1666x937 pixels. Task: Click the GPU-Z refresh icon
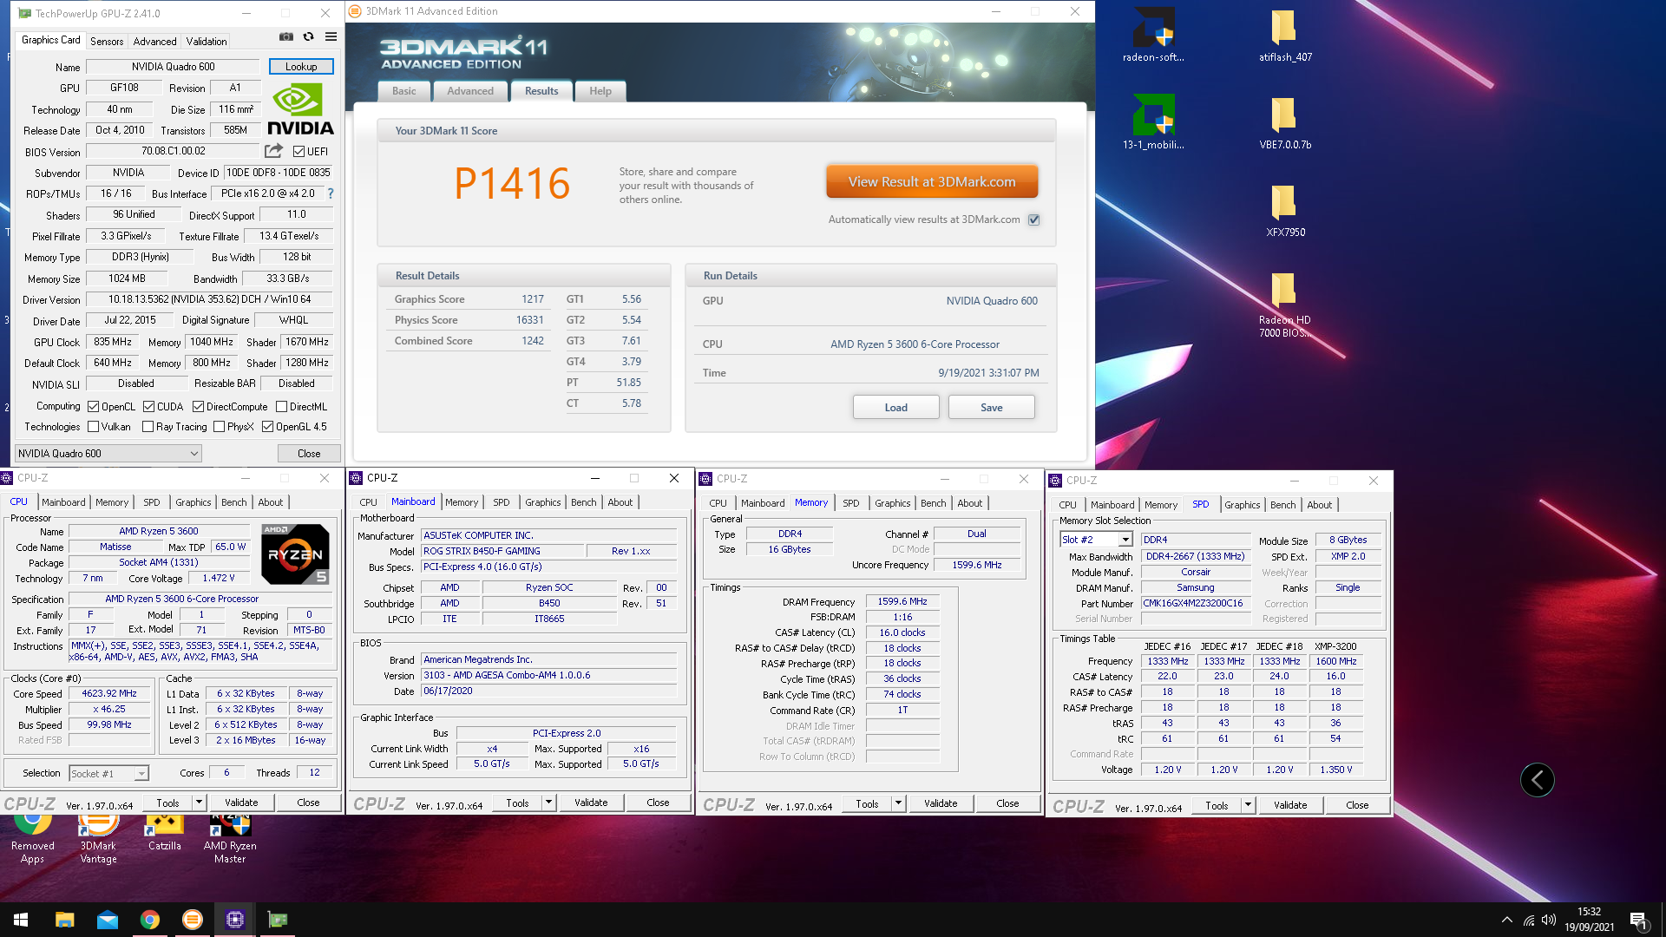[308, 37]
